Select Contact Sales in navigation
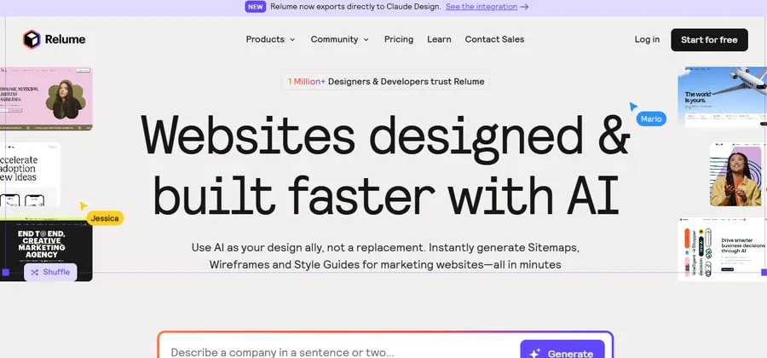Screen dimensions: 767x358 494,39
